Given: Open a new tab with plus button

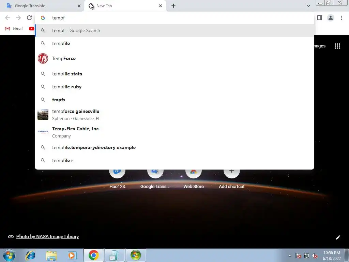Looking at the screenshot, I should coord(173,6).
